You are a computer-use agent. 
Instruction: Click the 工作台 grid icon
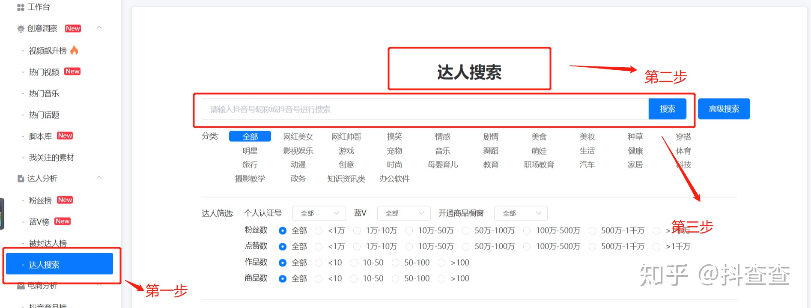21,7
